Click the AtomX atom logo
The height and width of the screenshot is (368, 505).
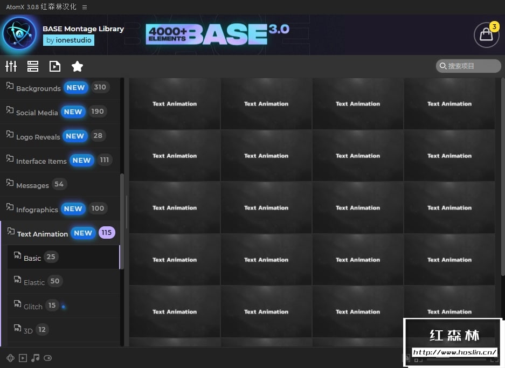click(x=19, y=34)
